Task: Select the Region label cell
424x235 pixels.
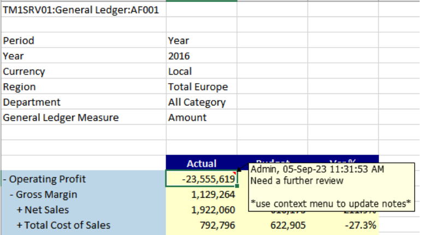Action: [x=84, y=87]
